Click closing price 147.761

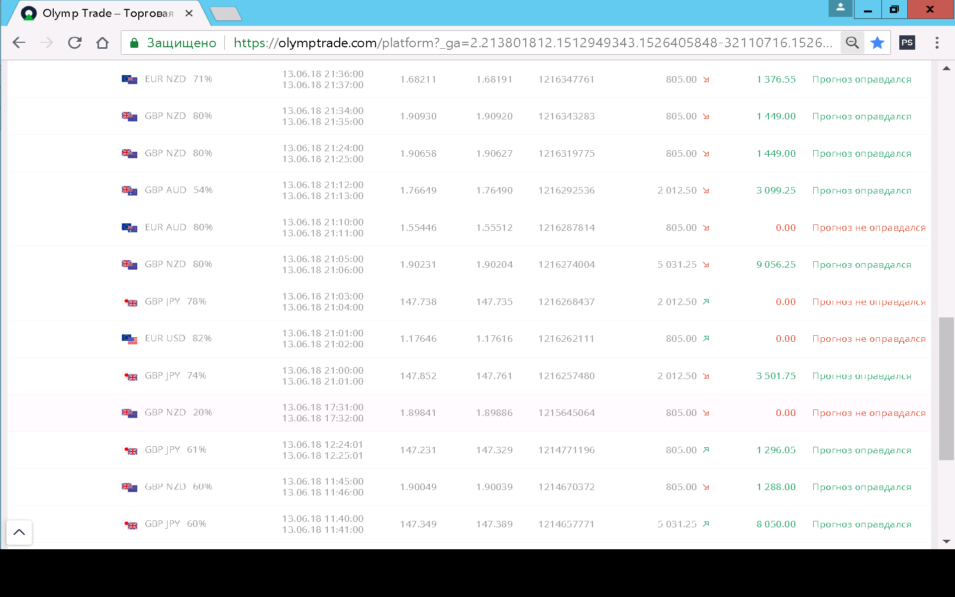(494, 376)
